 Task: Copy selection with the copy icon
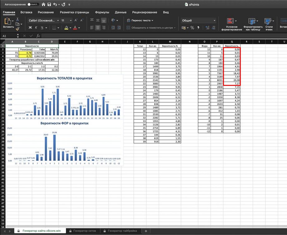[x=17, y=24]
